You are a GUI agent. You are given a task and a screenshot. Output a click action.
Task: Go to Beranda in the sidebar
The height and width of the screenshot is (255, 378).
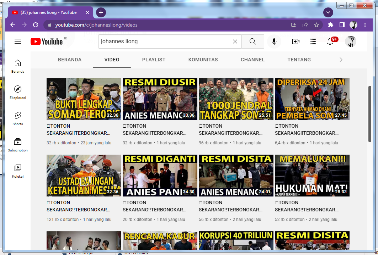[x=17, y=66]
